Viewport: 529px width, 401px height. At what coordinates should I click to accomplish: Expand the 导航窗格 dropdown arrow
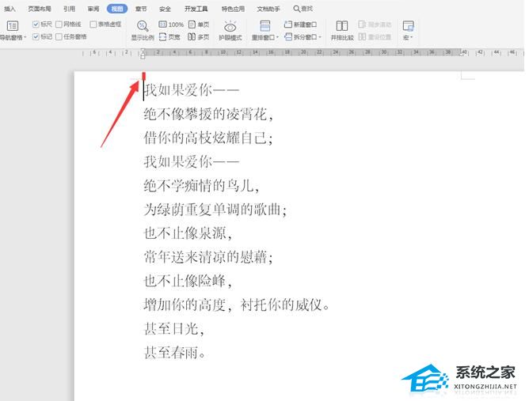point(25,37)
